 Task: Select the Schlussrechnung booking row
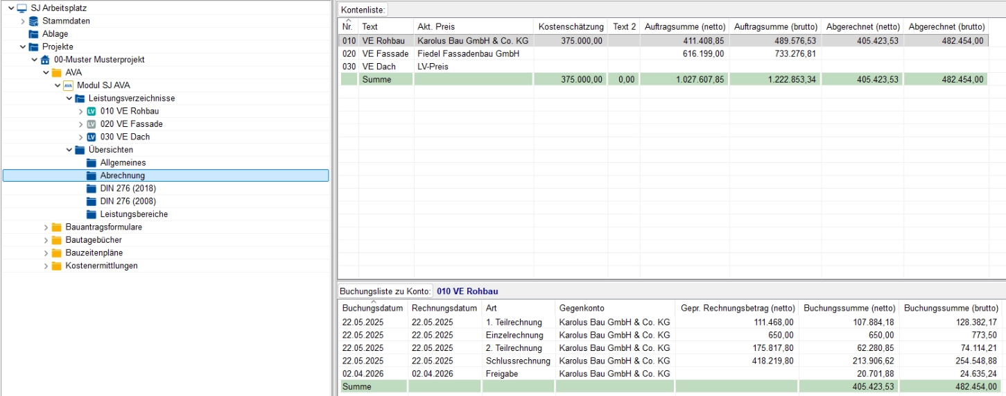point(670,361)
